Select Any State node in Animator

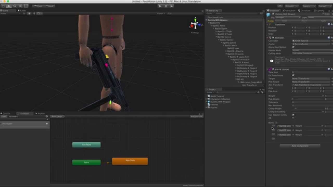click(x=86, y=145)
